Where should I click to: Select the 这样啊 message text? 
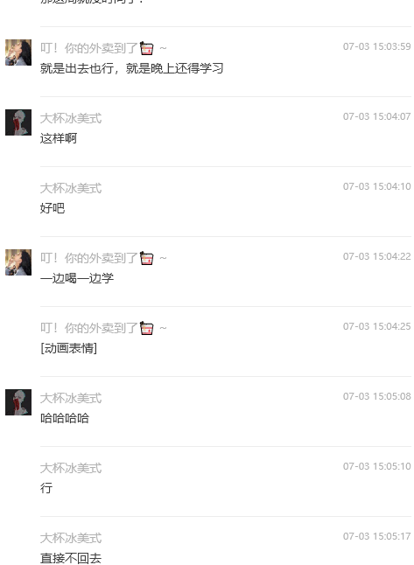(59, 138)
